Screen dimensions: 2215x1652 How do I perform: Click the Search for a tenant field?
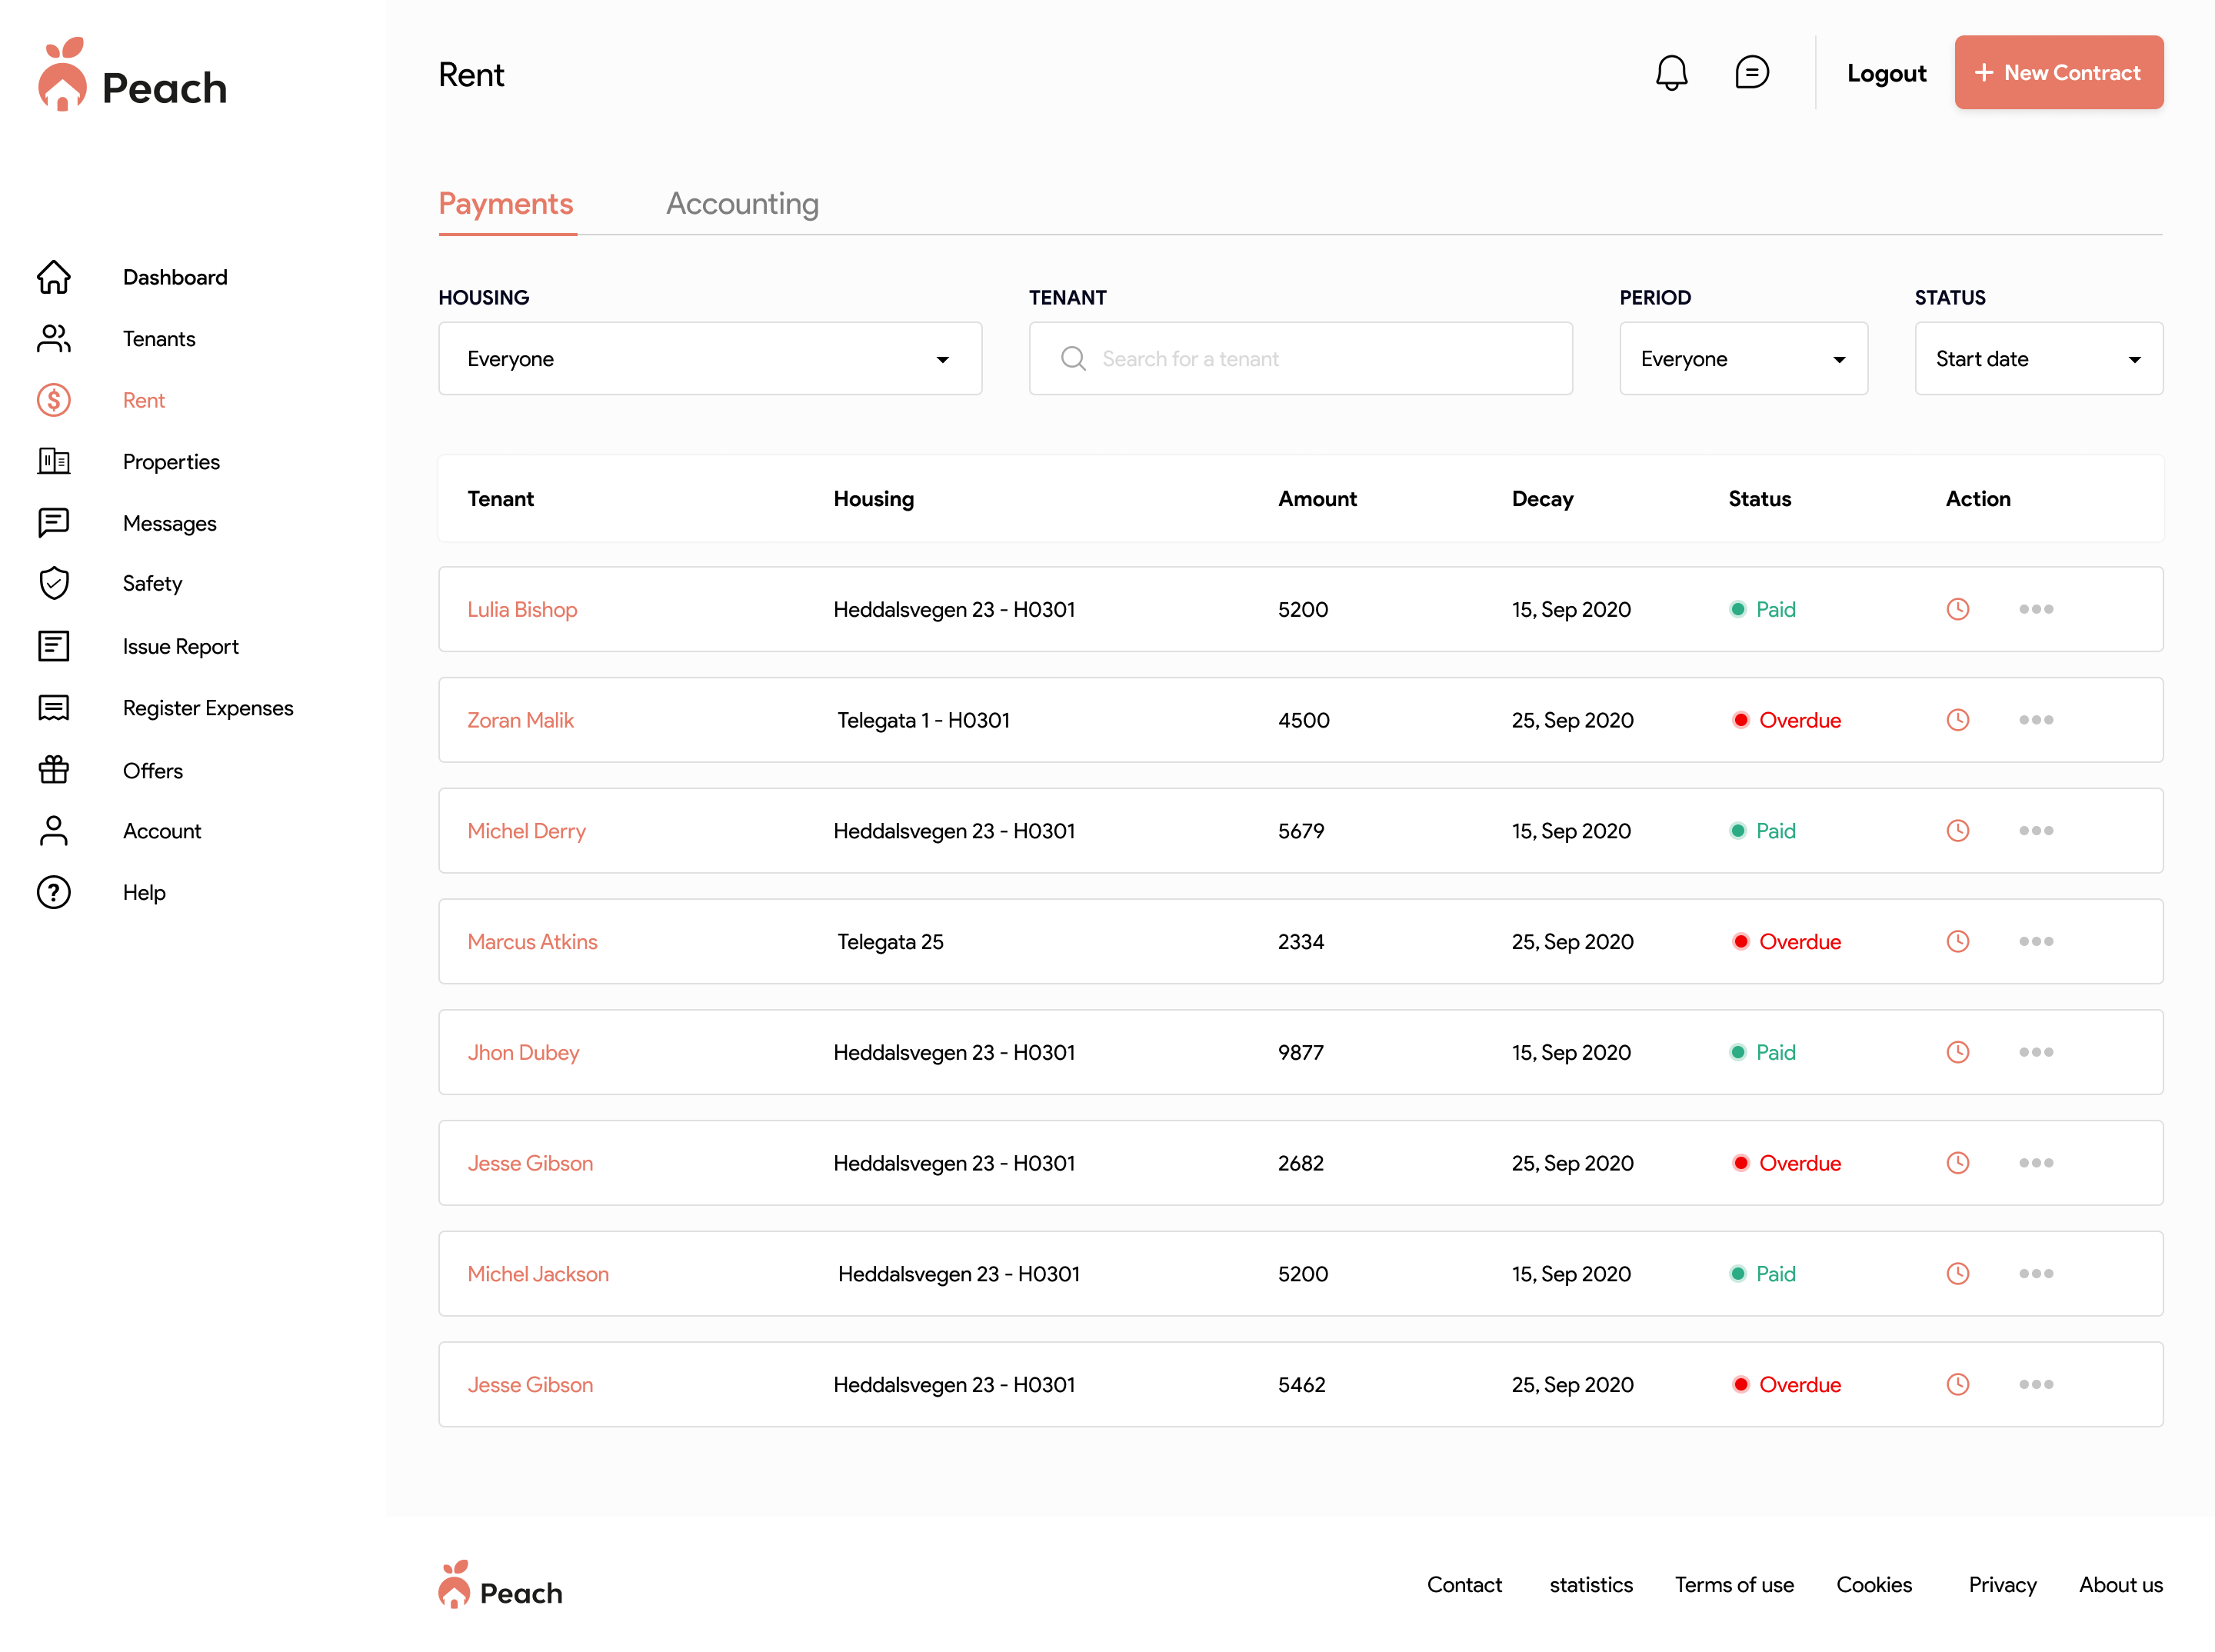(1300, 359)
